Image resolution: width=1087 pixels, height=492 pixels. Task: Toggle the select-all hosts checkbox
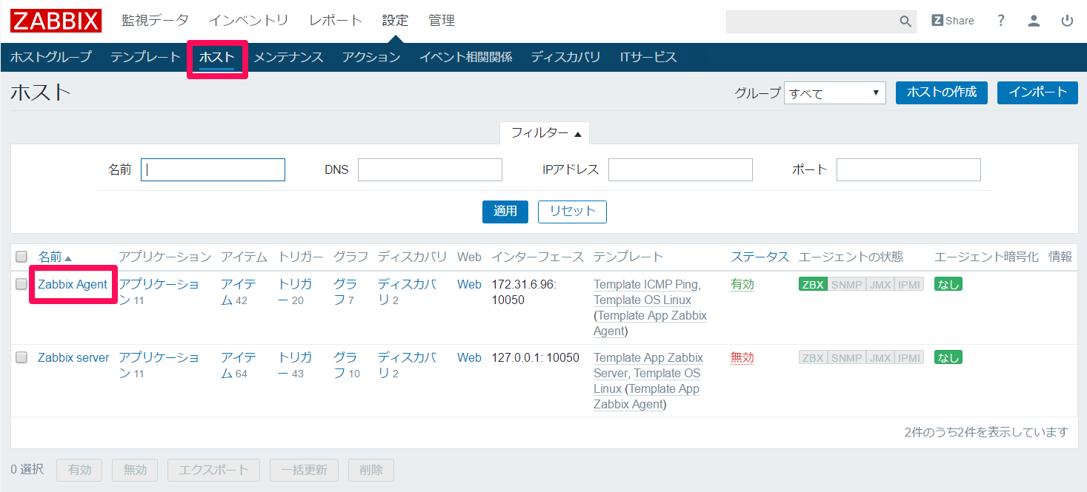[x=21, y=257]
